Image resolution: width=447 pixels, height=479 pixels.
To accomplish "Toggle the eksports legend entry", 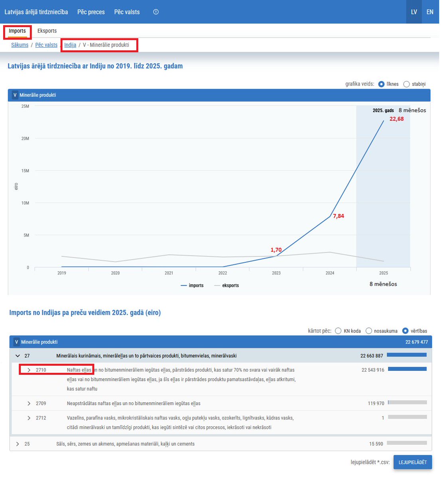I will click(226, 285).
